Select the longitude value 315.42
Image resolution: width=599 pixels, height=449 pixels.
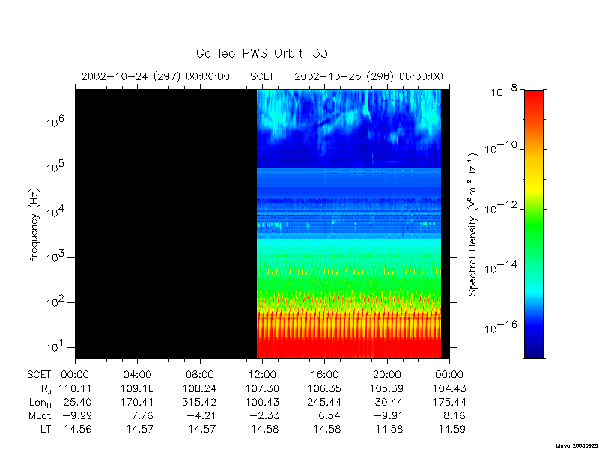200,402
